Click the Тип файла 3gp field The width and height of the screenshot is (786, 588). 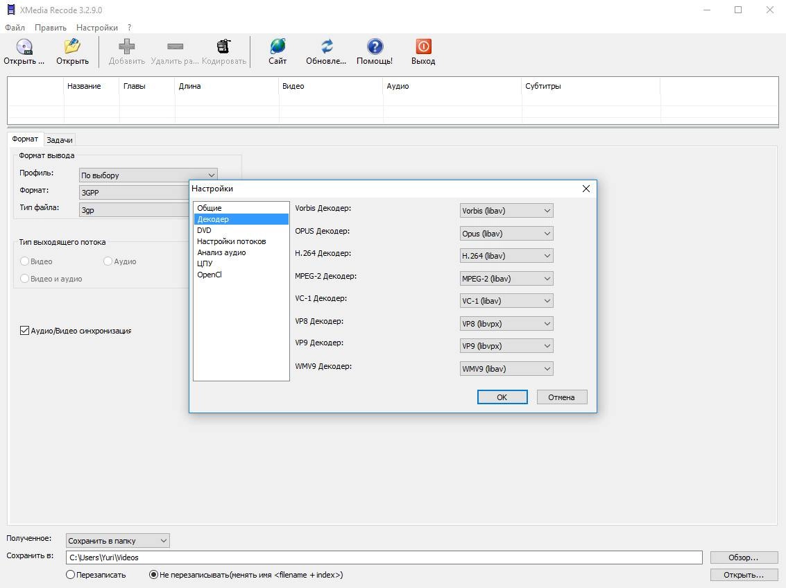point(134,210)
